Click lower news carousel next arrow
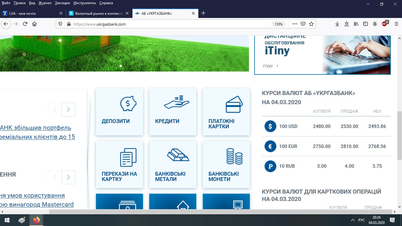 68,177
